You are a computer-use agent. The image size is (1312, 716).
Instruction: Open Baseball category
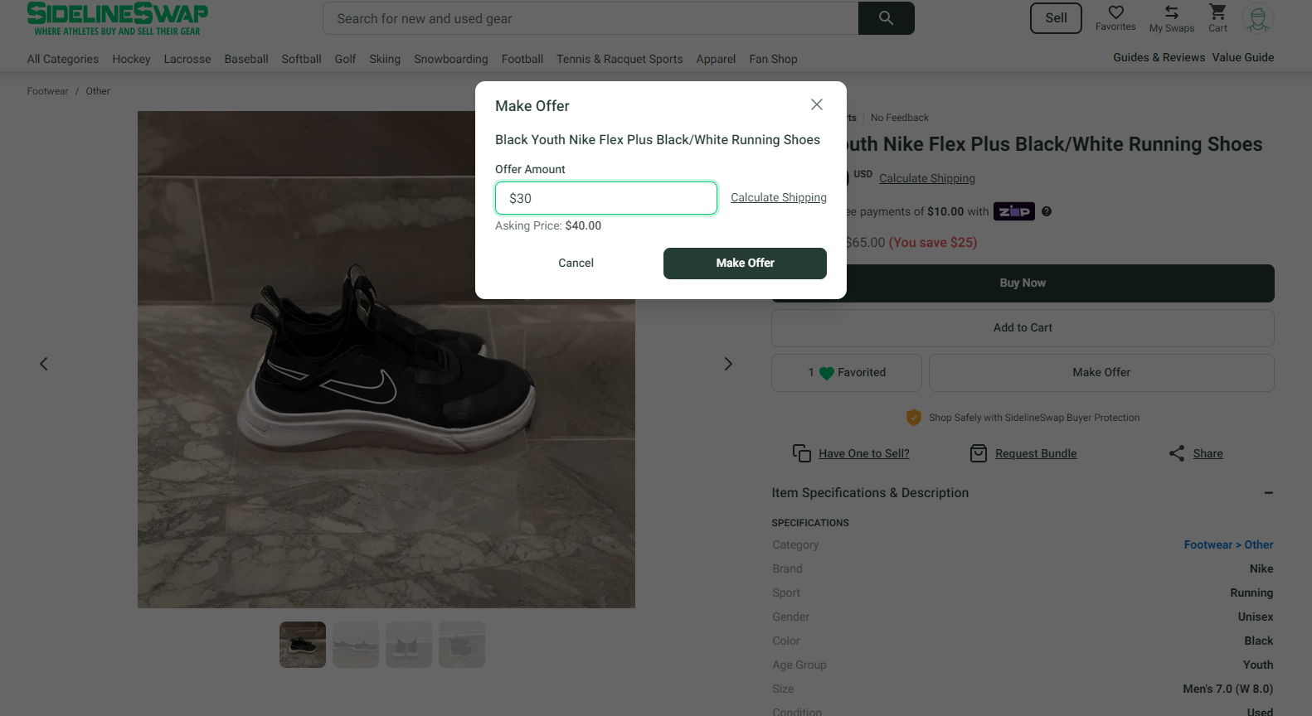[246, 59]
